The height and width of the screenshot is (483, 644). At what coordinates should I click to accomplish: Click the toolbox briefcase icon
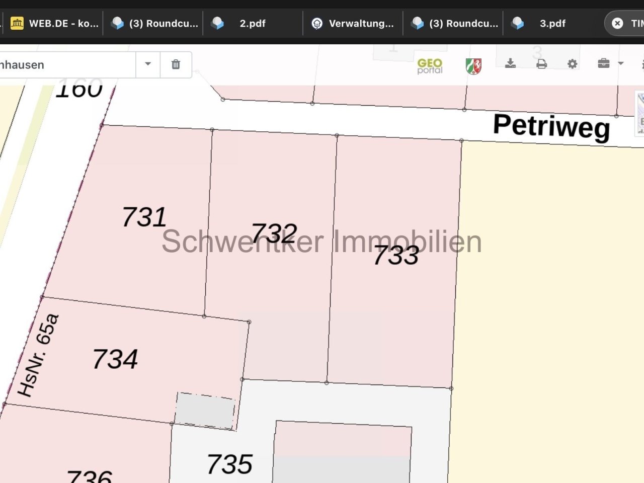coord(603,63)
